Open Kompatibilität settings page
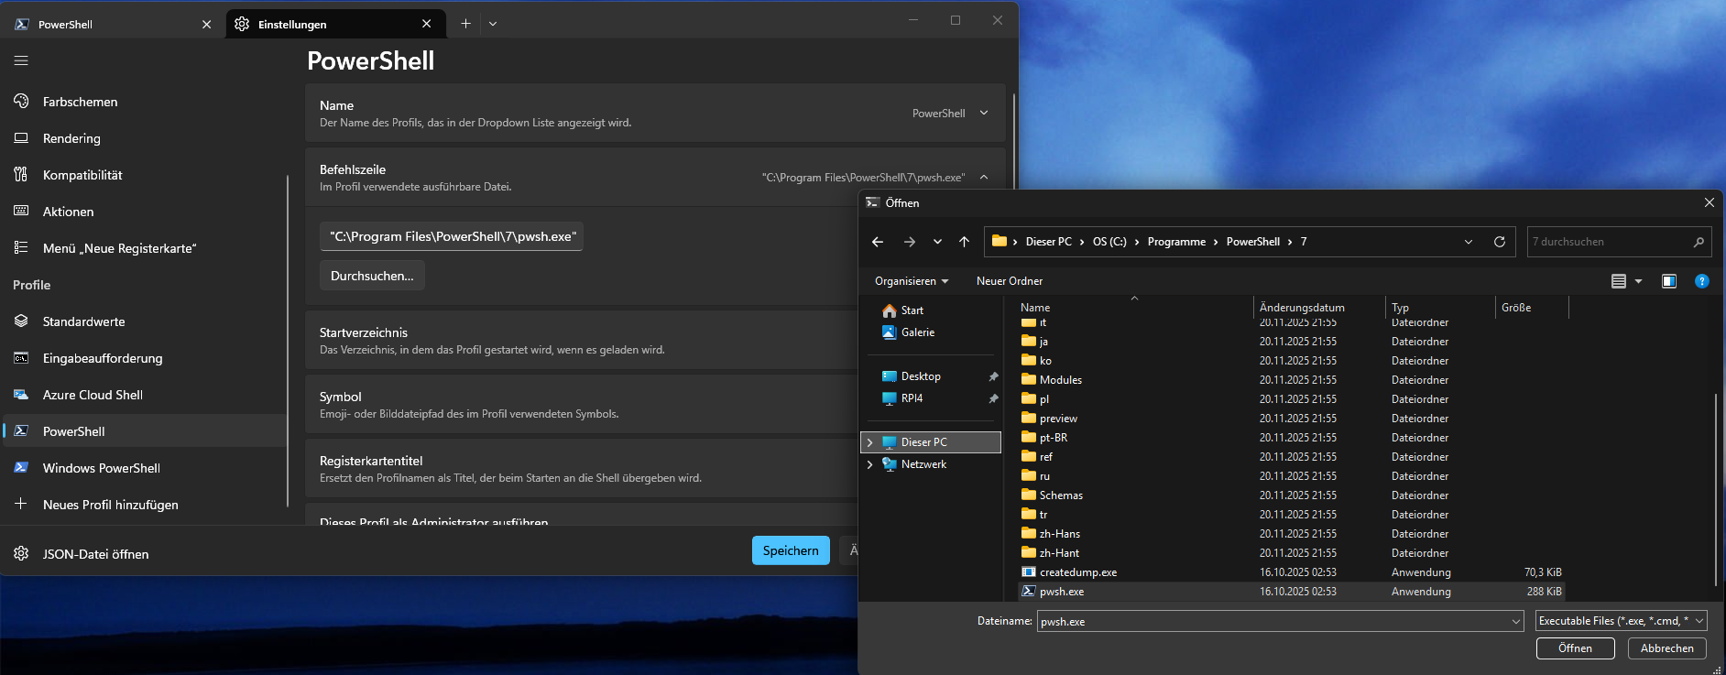This screenshot has height=675, width=1726. coord(145,175)
